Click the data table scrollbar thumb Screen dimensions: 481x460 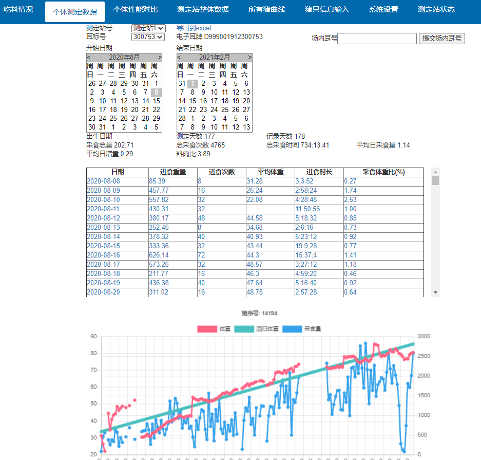coord(435,180)
